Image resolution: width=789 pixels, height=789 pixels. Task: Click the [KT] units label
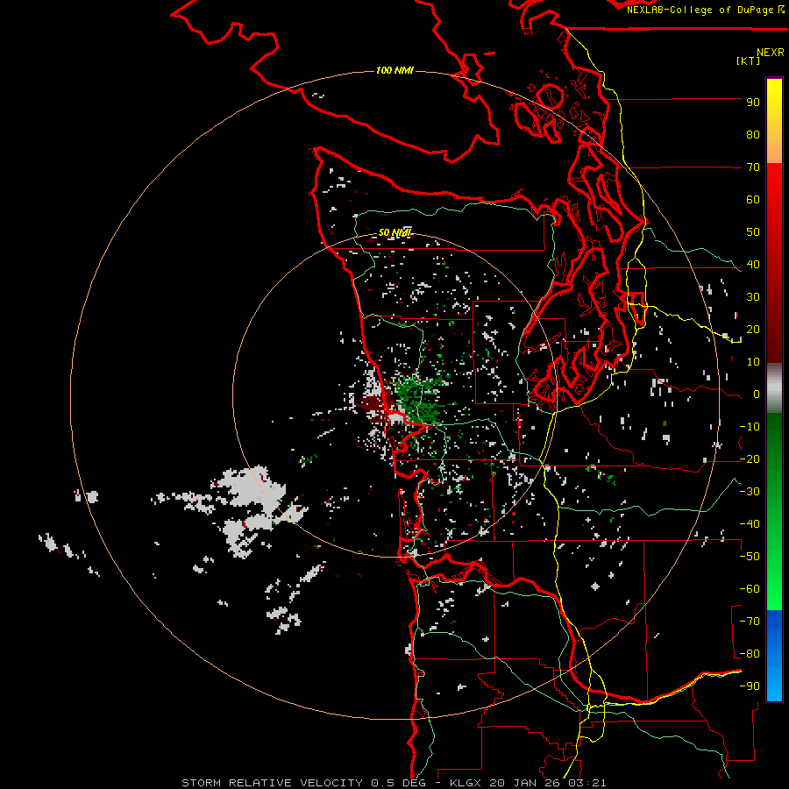(x=748, y=60)
